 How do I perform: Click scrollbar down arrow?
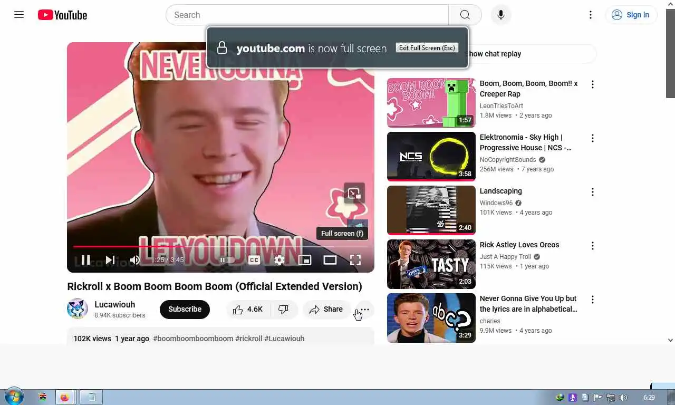pos(670,340)
